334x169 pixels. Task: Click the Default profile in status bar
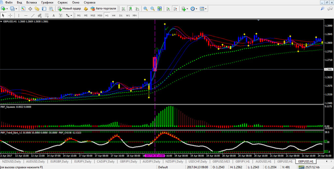click(163, 167)
